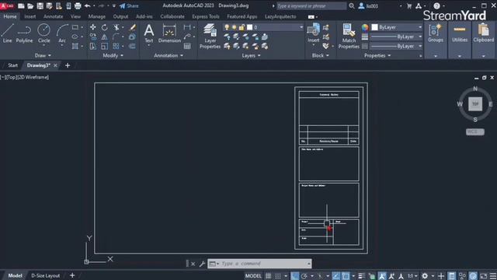Toggle polar tracking in status bar
Viewport: 497px width, 280px height.
(304, 276)
